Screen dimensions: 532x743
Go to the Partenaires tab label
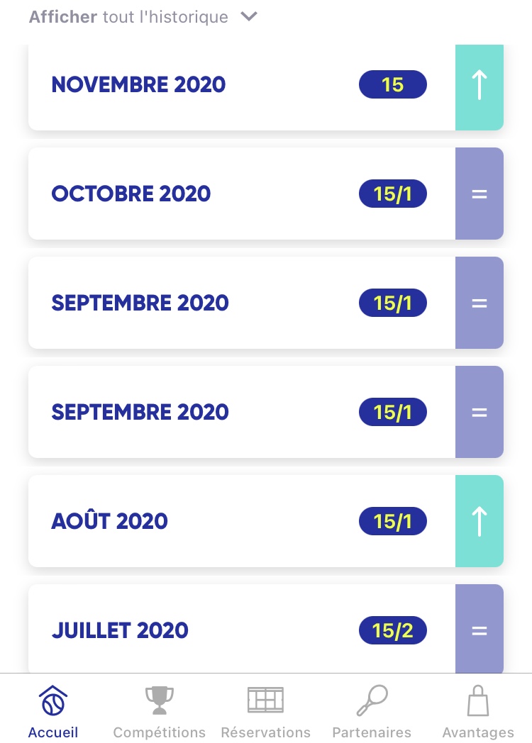tap(372, 732)
